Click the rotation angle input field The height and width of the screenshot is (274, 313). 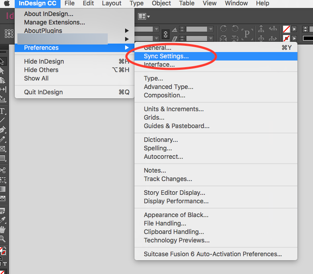point(197,29)
